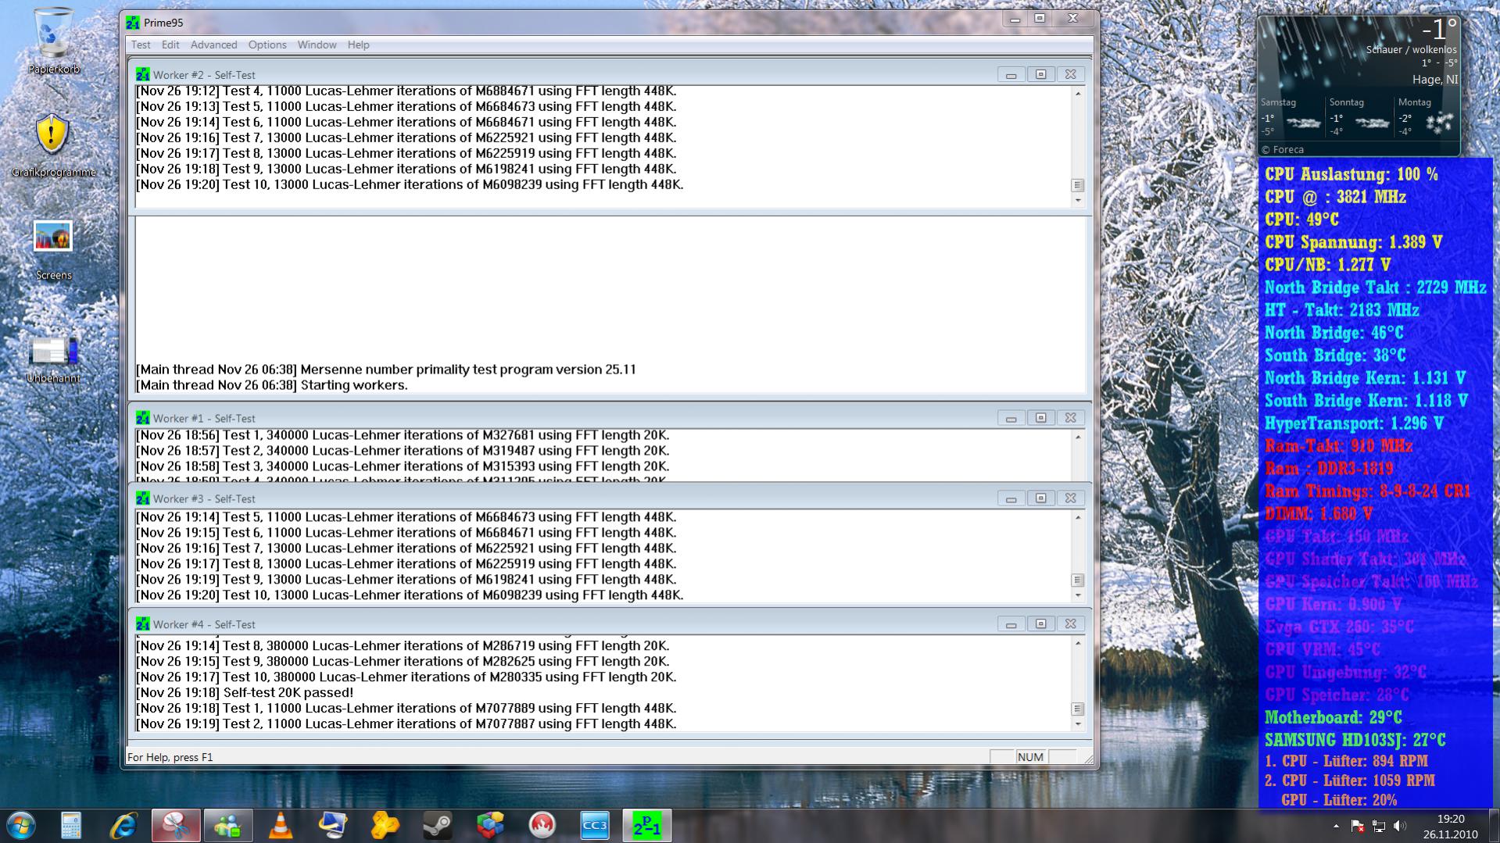Minimize the Worker #1 Self-Test window

(1011, 418)
